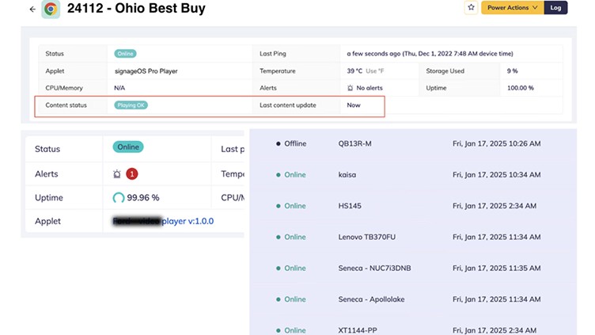Go back using the left arrow
The image size is (595, 335).
tap(32, 10)
